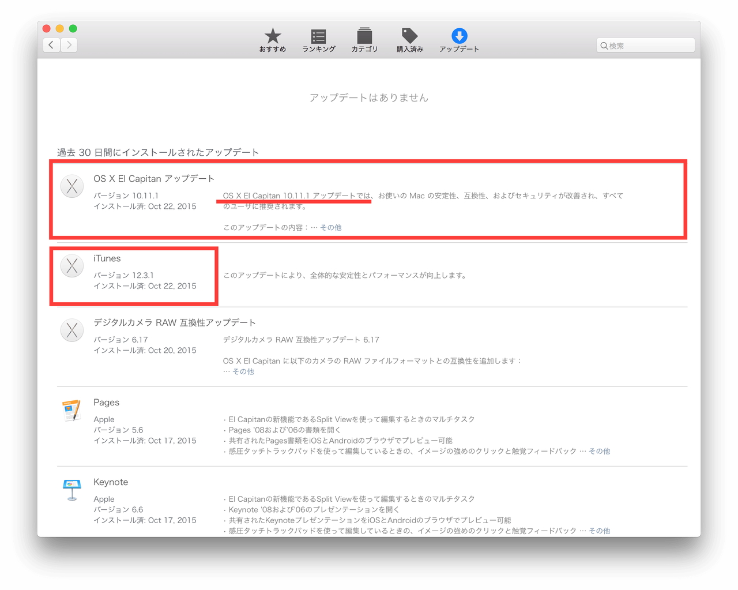738x590 pixels.
Task: Click the Split View bullet in Keynote notes
Action: click(349, 499)
